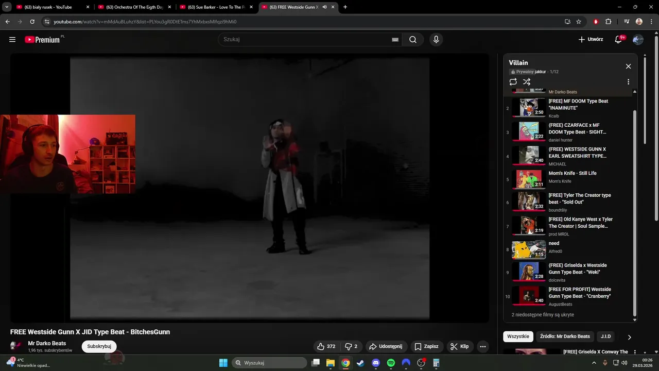Viewport: 659px width, 371px height.
Task: Open Mr Darko Beats channel link
Action: (47, 343)
